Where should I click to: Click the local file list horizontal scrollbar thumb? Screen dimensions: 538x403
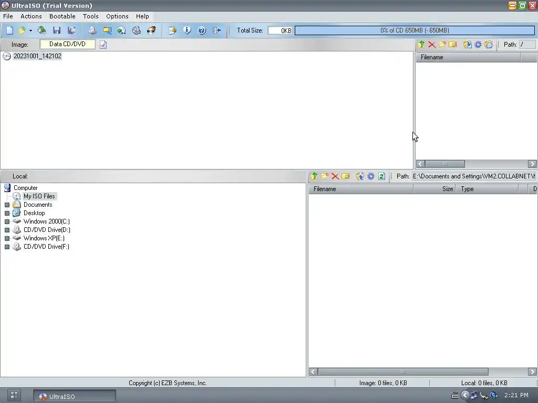pos(403,372)
